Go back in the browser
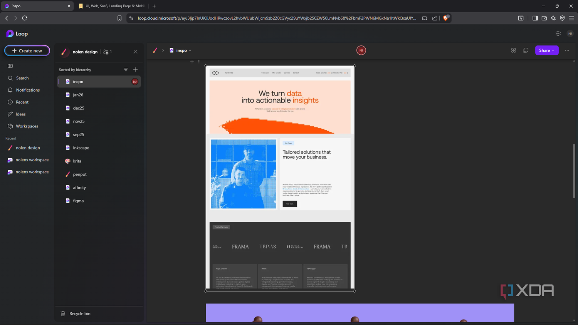Viewport: 578px width, 325px height. pyautogui.click(x=7, y=18)
